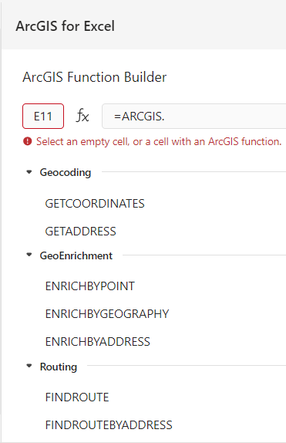
Task: Pick the ENRICHBYADDRESS function
Action: coord(98,342)
